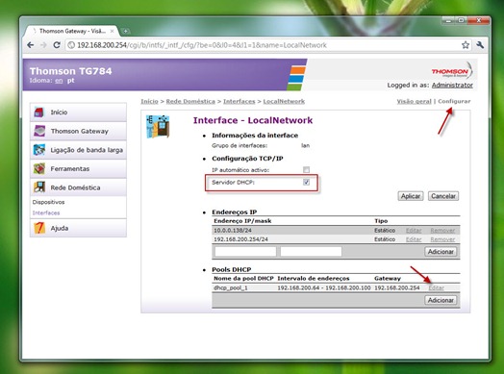The width and height of the screenshot is (504, 374).
Task: Click the Administrator user link
Action: pyautogui.click(x=452, y=86)
